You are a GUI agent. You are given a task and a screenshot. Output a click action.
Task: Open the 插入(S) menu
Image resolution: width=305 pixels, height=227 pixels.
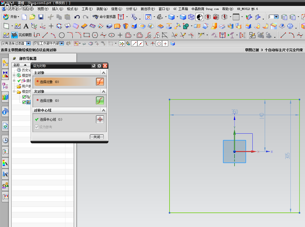pos(58,9)
